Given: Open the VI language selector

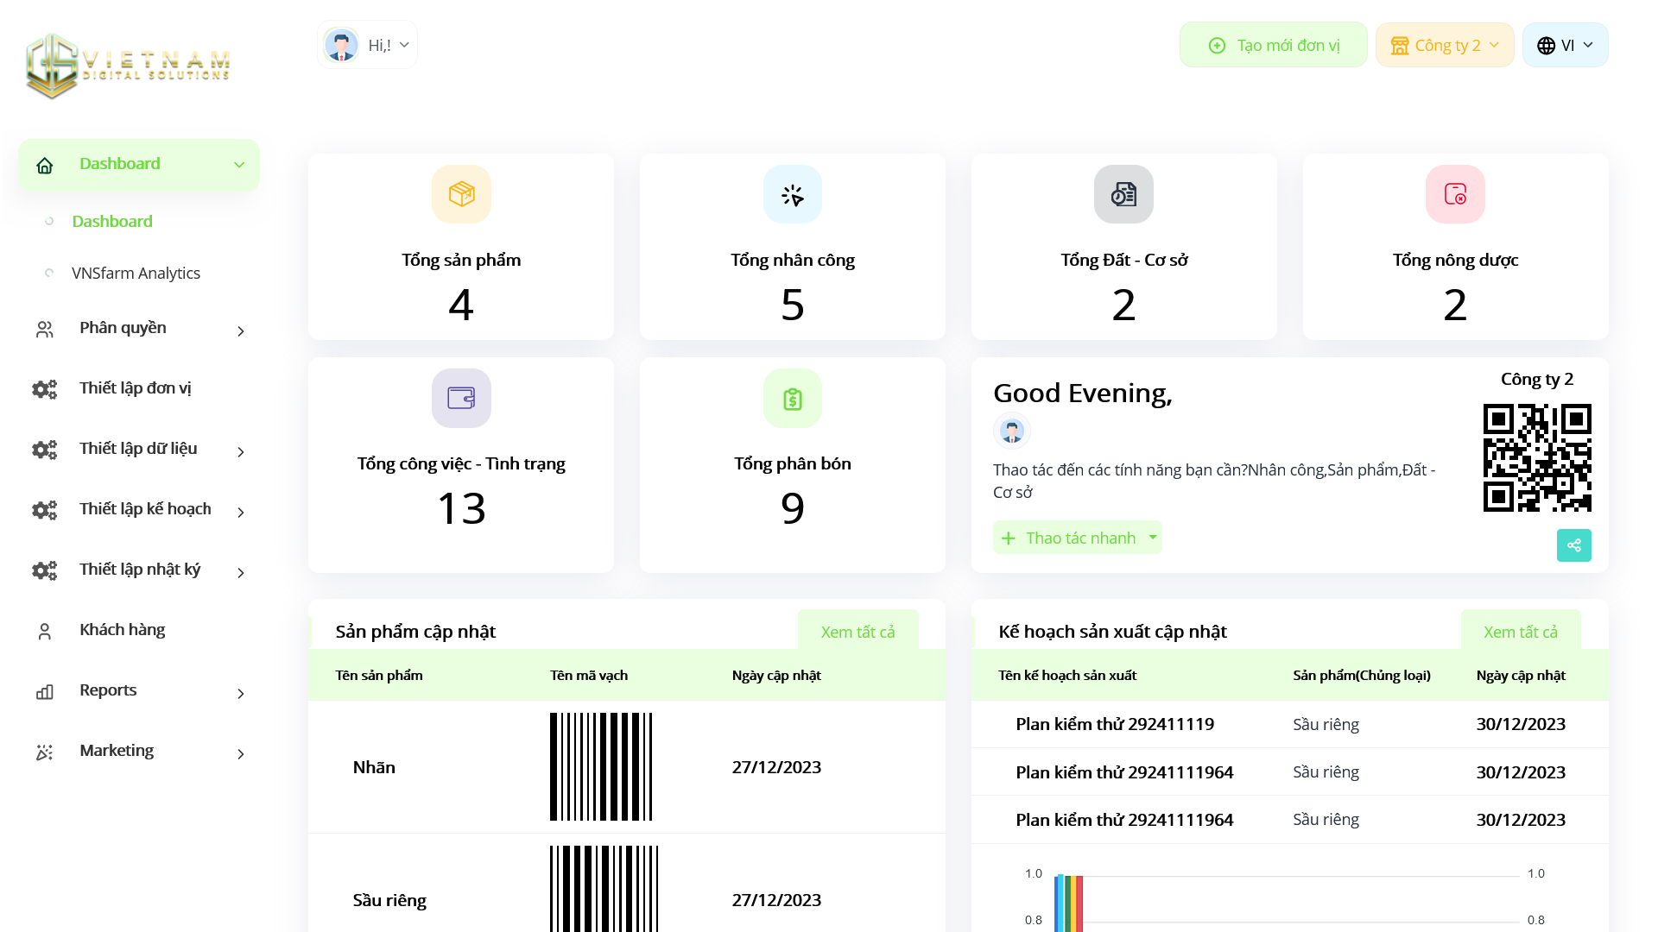Looking at the screenshot, I should pyautogui.click(x=1565, y=45).
